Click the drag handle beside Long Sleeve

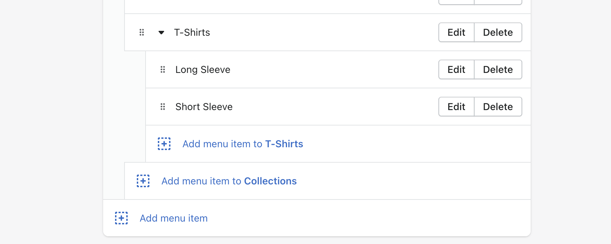162,69
